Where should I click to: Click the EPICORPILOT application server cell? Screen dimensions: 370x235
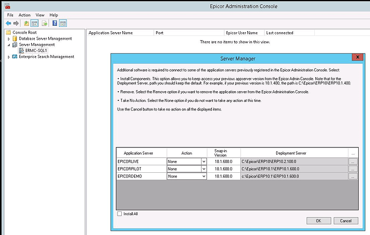(142, 169)
